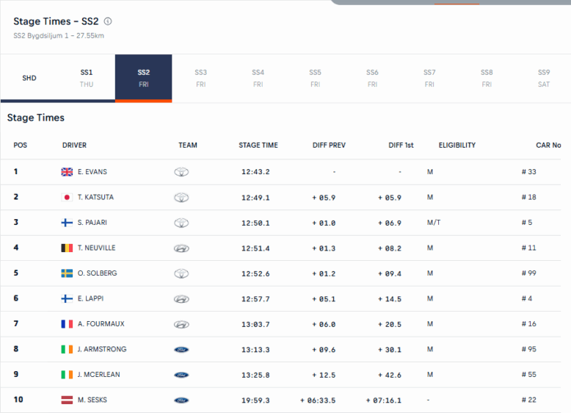Go to the SS6 stage tab
Viewport: 571px width, 413px height.
point(372,78)
